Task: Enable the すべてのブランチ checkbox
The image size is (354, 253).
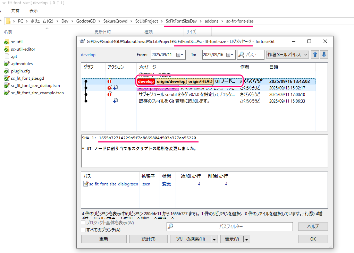Action: click(83, 230)
